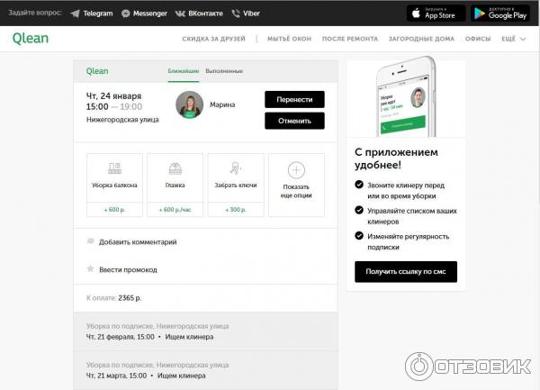This screenshot has width=540, height=390.
Task: Open the Чт, 21 марта subscription cleaning row
Action: pyautogui.click(x=205, y=371)
